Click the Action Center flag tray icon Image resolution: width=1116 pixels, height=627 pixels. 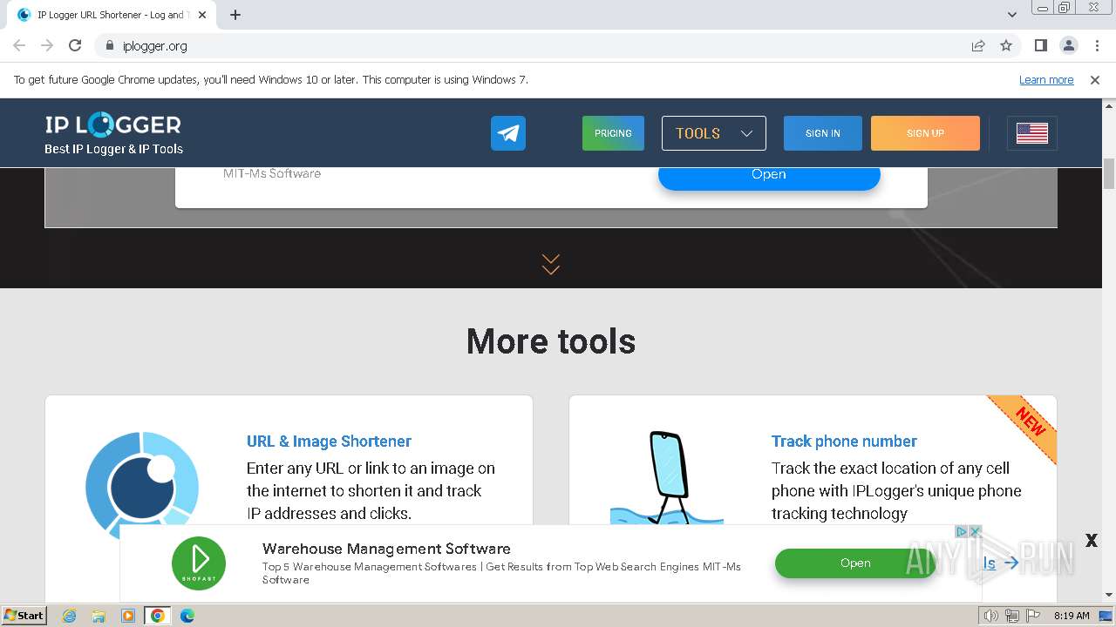click(x=1033, y=616)
